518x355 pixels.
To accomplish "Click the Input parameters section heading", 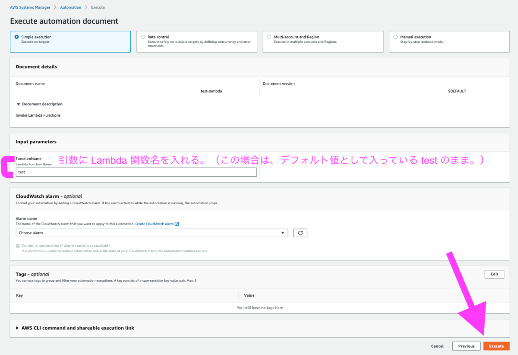I will pos(36,142).
